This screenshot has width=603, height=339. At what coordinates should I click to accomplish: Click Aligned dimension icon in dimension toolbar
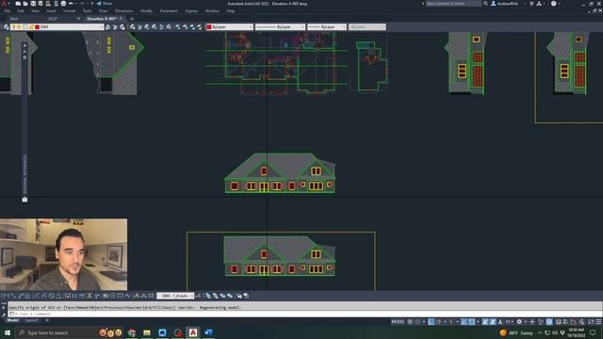tap(12, 296)
